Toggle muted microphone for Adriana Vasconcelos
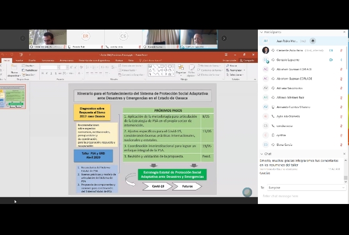Viewport: 349px width, 235px height. (341, 88)
